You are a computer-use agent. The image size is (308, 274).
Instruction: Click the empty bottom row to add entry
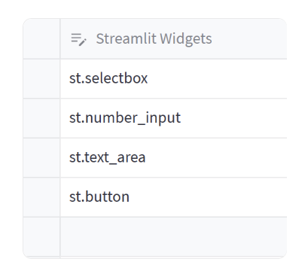click(x=173, y=236)
